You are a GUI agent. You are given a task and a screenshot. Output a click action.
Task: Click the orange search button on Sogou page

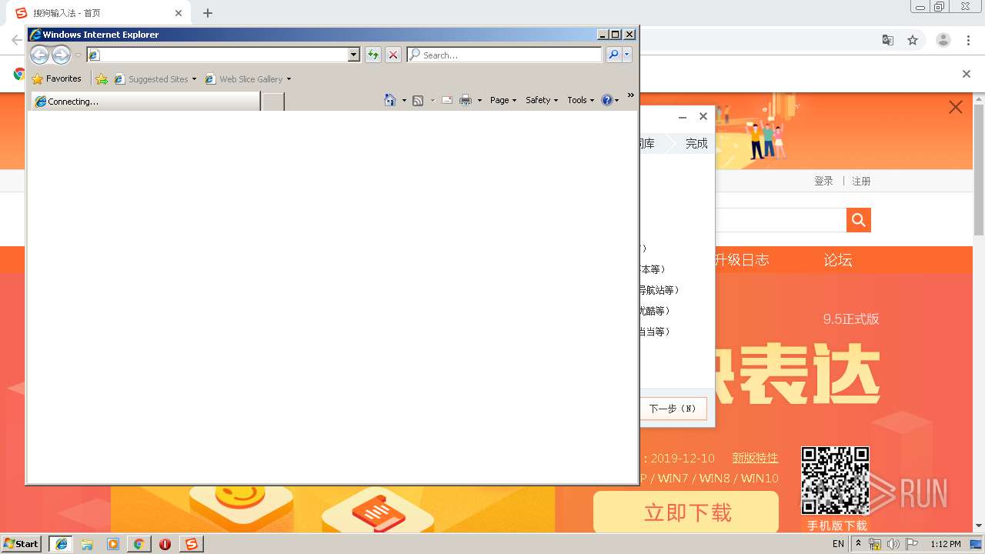click(859, 220)
